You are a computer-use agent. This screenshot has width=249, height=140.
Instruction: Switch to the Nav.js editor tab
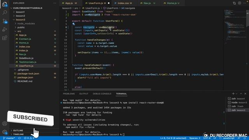[149, 3]
